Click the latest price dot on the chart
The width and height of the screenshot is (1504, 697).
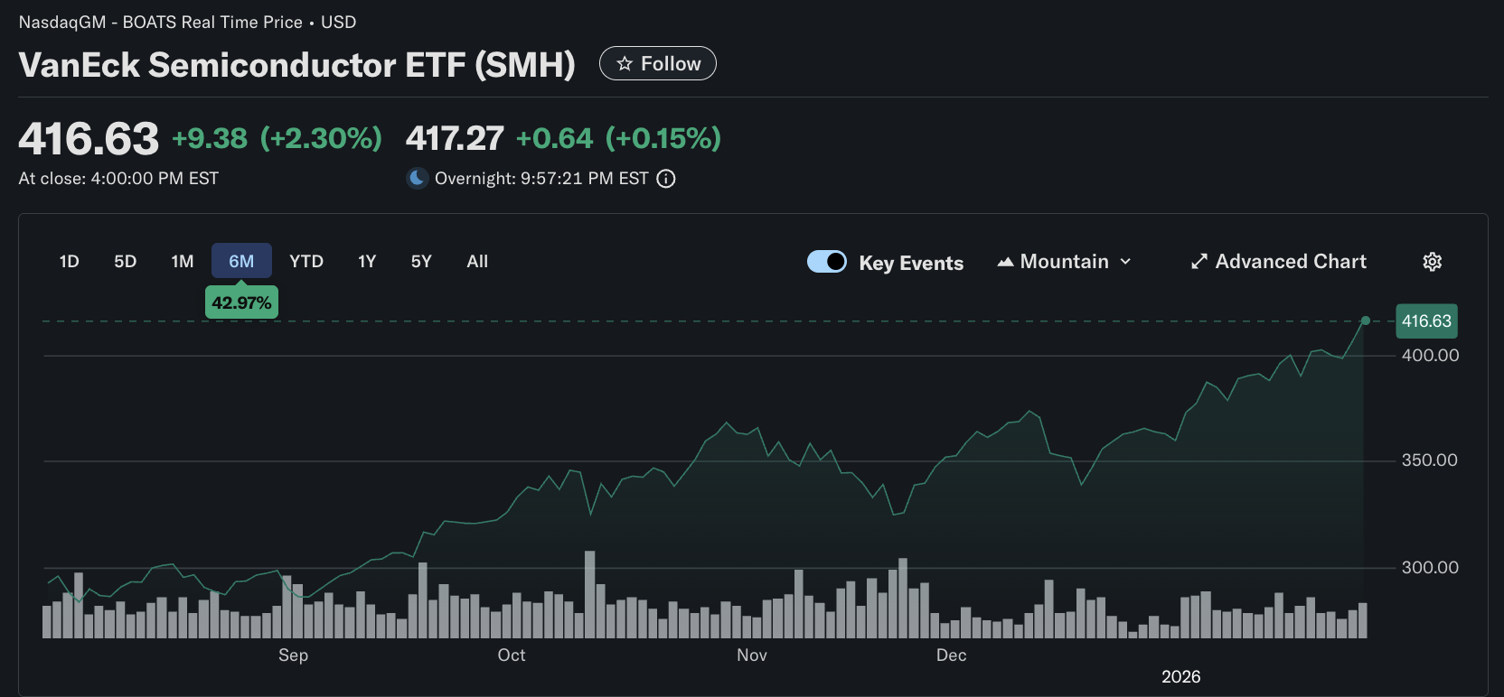pyautogui.click(x=1365, y=320)
